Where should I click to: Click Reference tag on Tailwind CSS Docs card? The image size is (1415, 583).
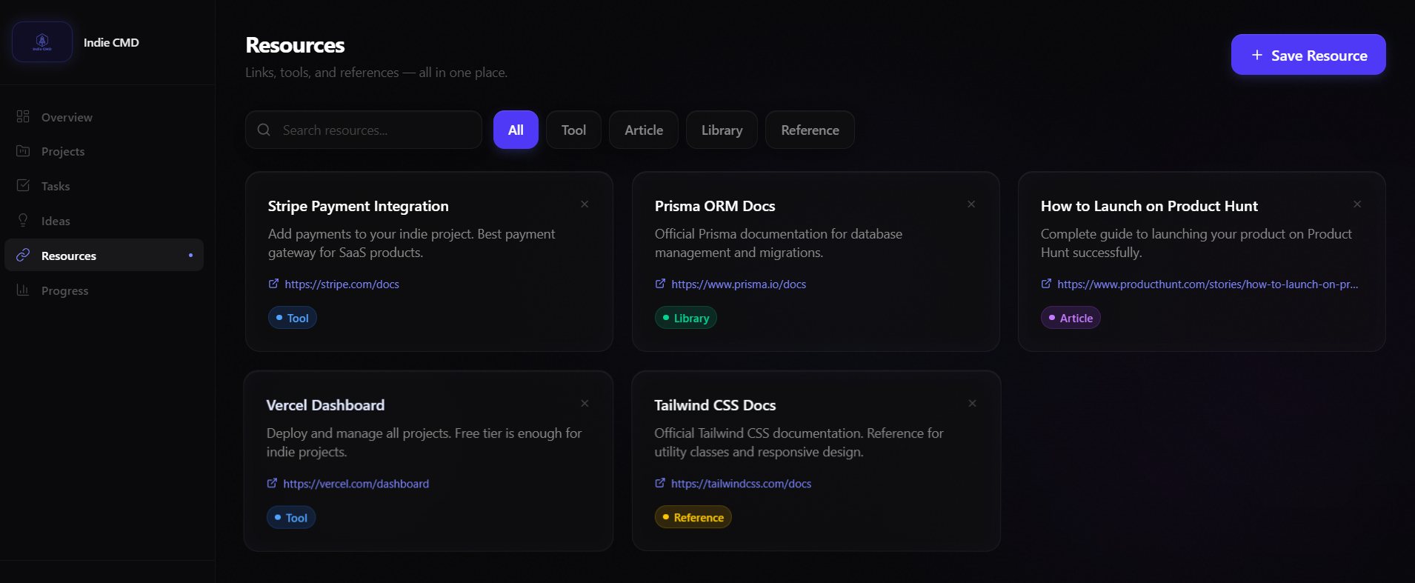(693, 517)
